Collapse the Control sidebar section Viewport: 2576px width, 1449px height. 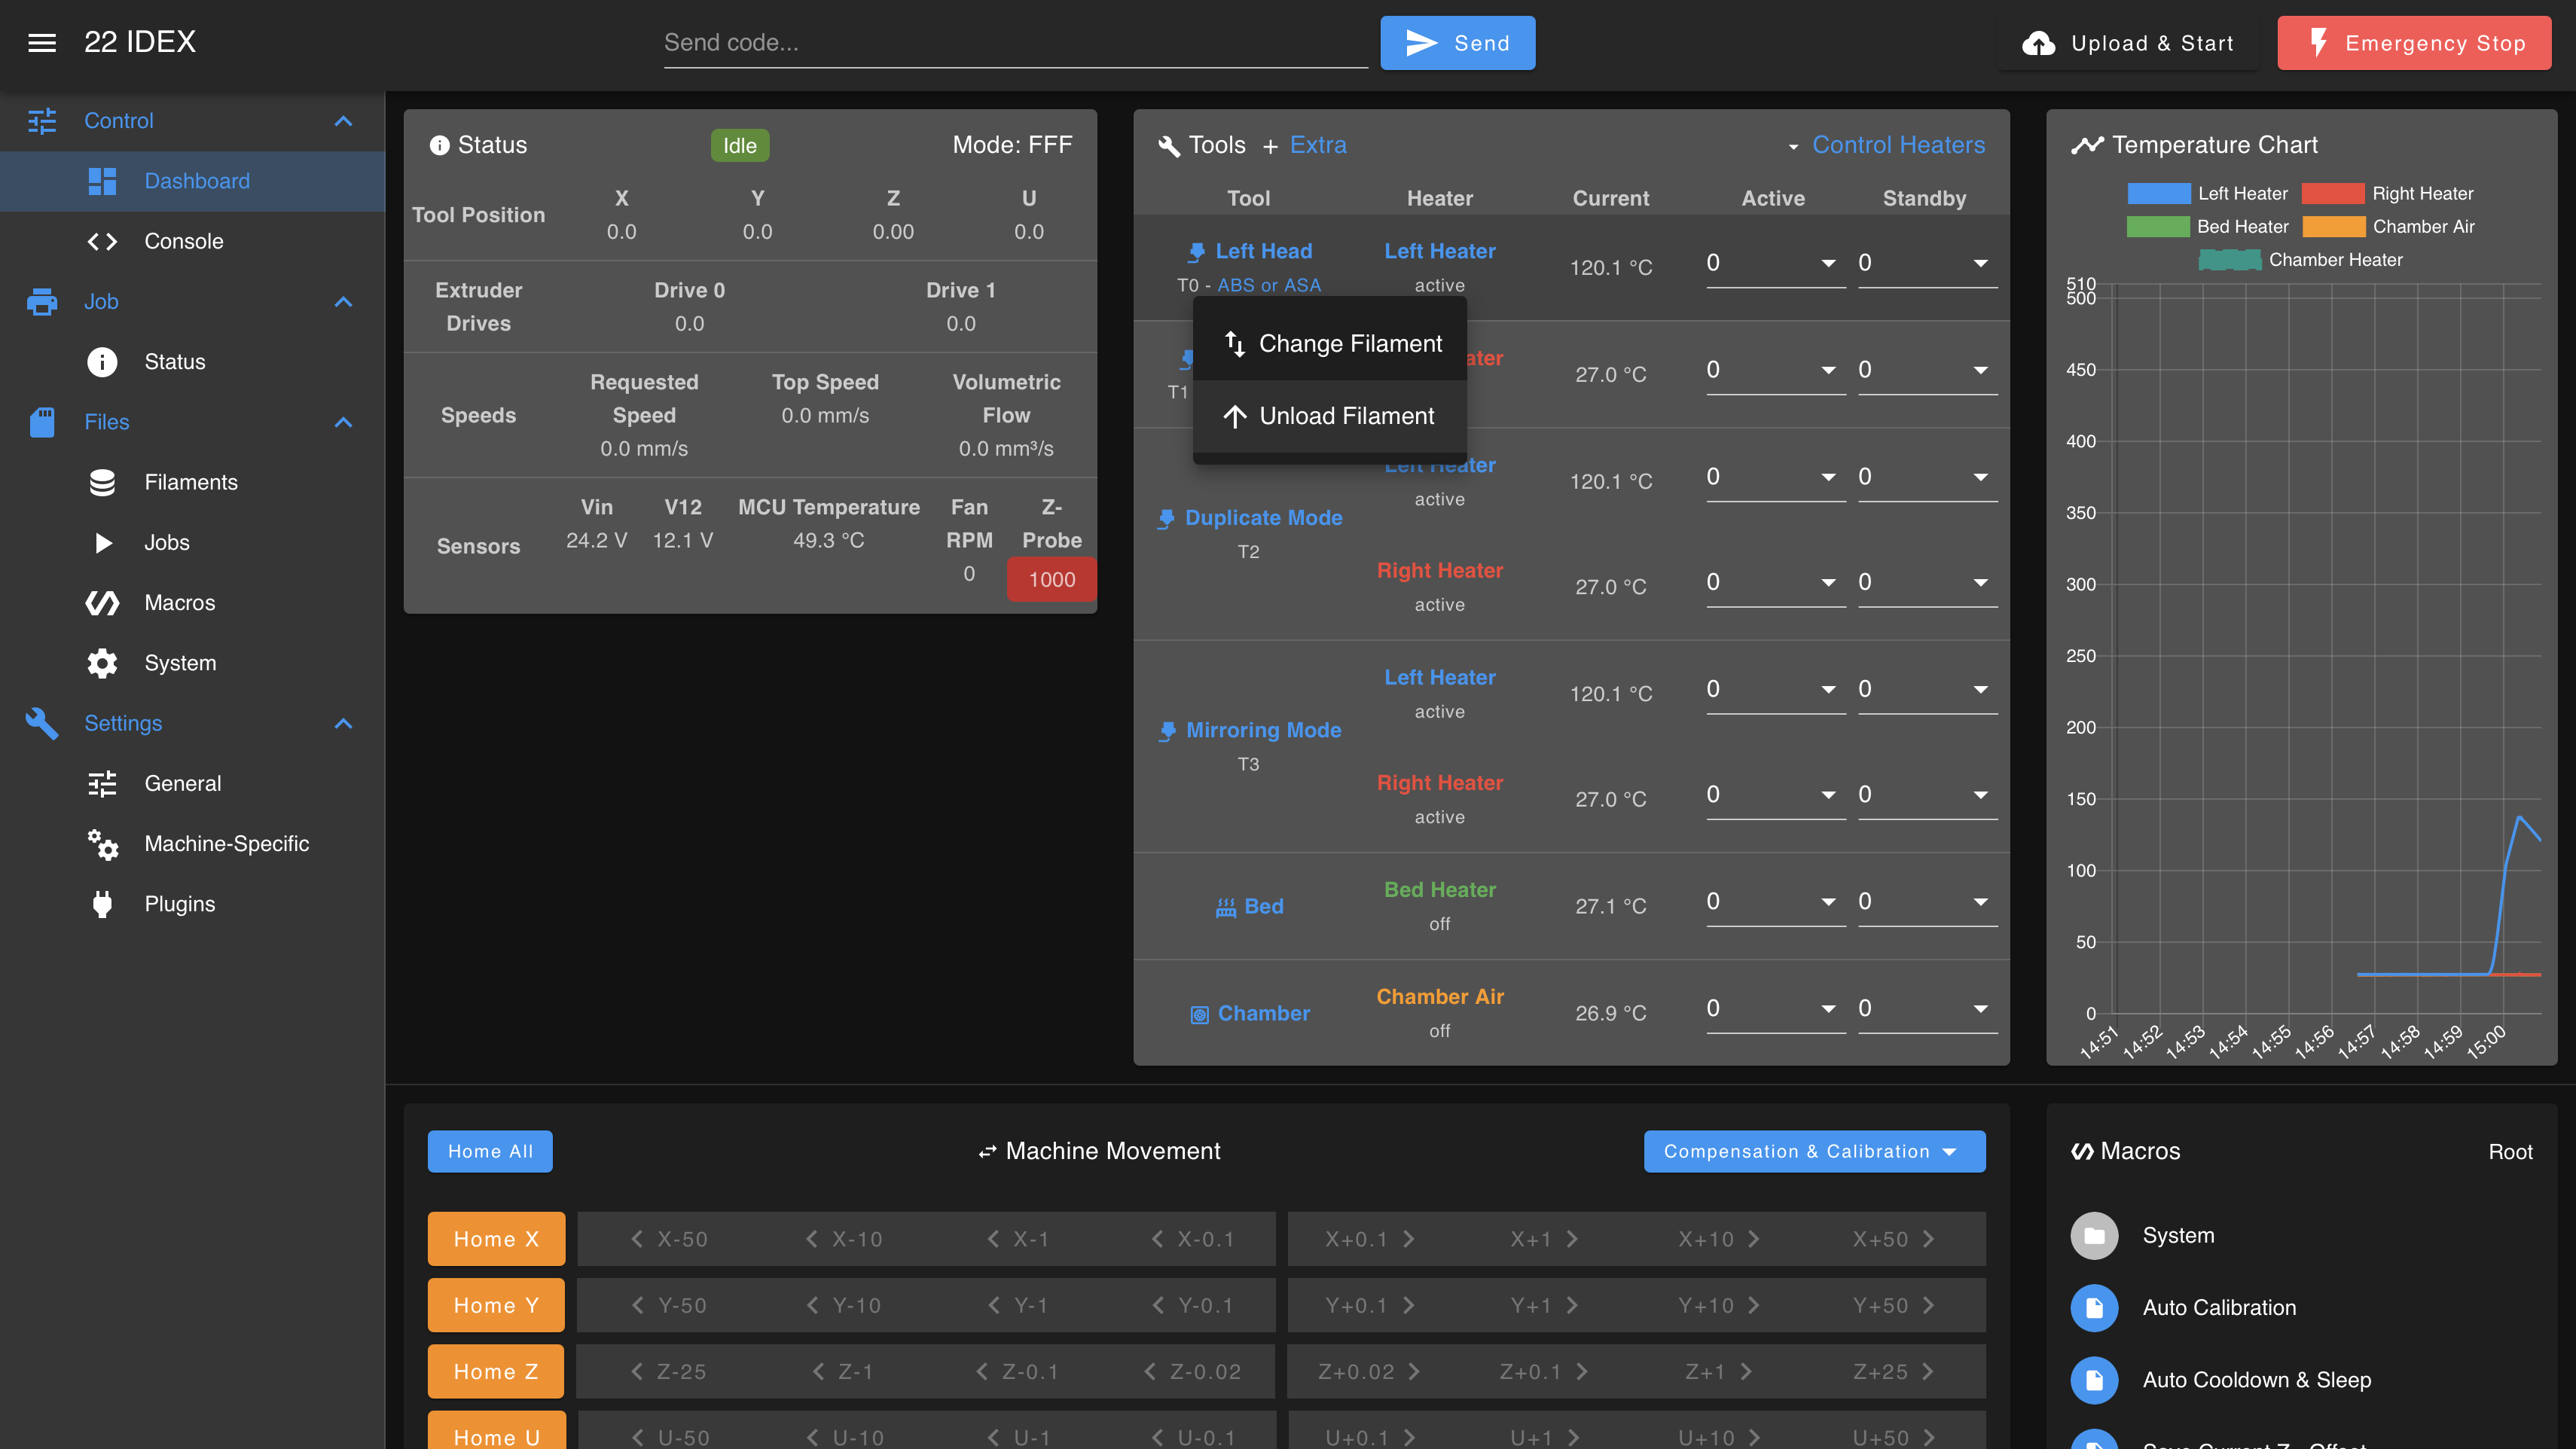(x=343, y=120)
